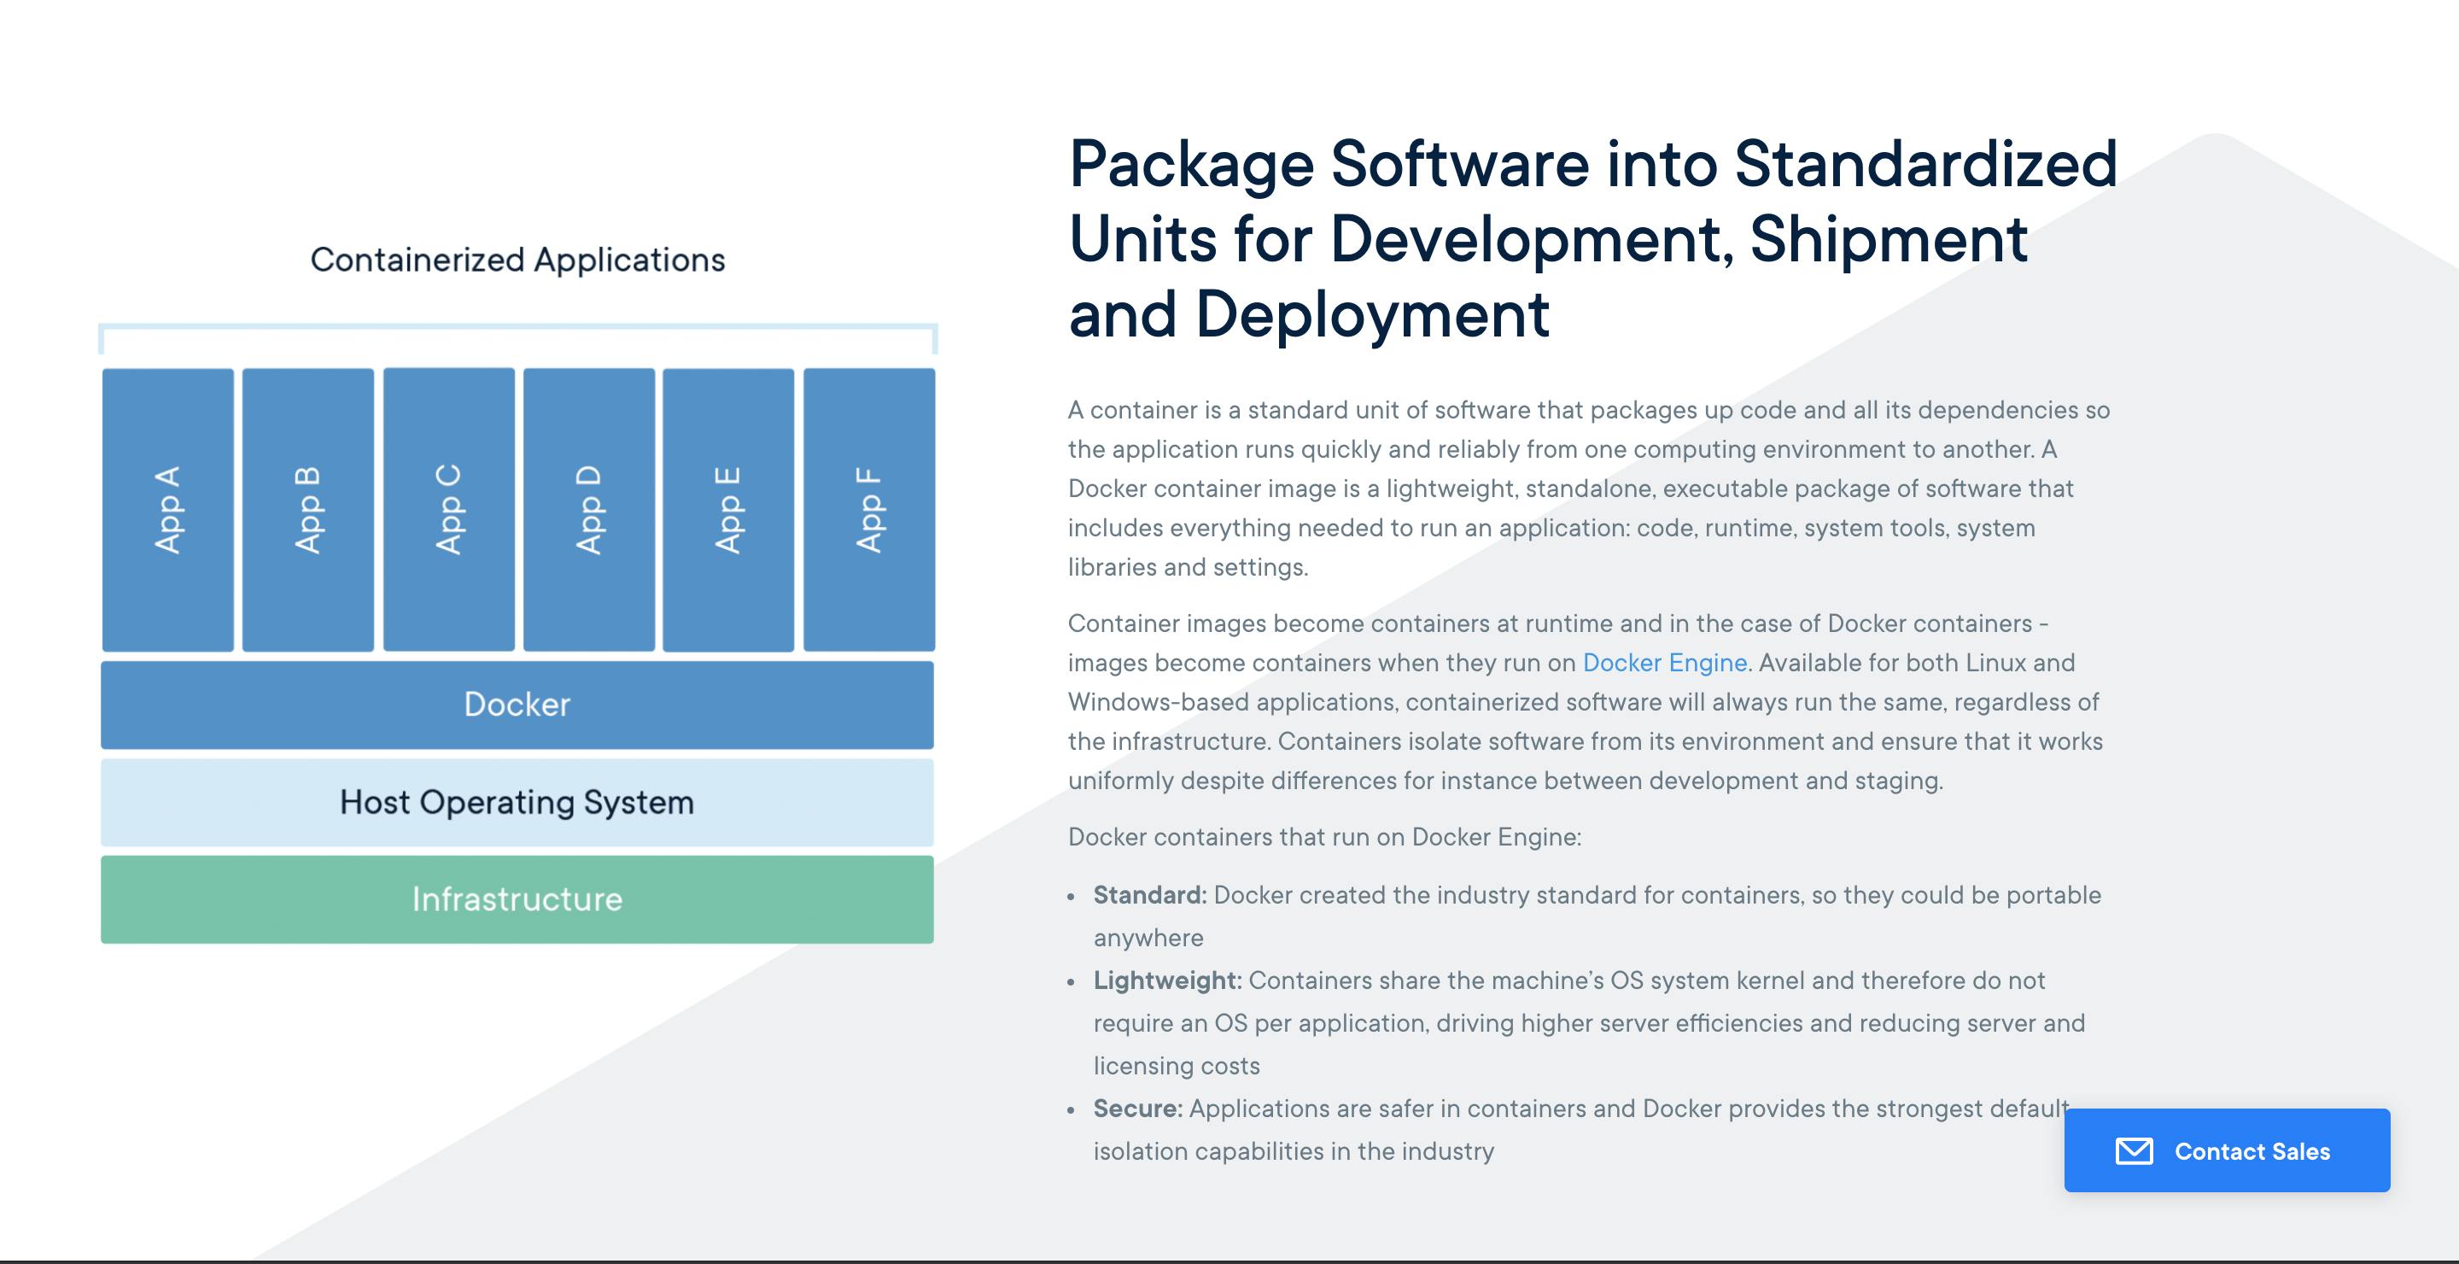Image resolution: width=2459 pixels, height=1264 pixels.
Task: Click the 'A container is a standard unit' paragraph
Action: (x=1588, y=488)
